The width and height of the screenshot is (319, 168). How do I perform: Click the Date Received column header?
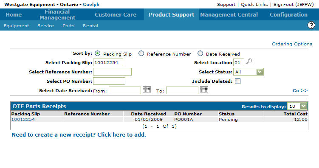(x=149, y=114)
